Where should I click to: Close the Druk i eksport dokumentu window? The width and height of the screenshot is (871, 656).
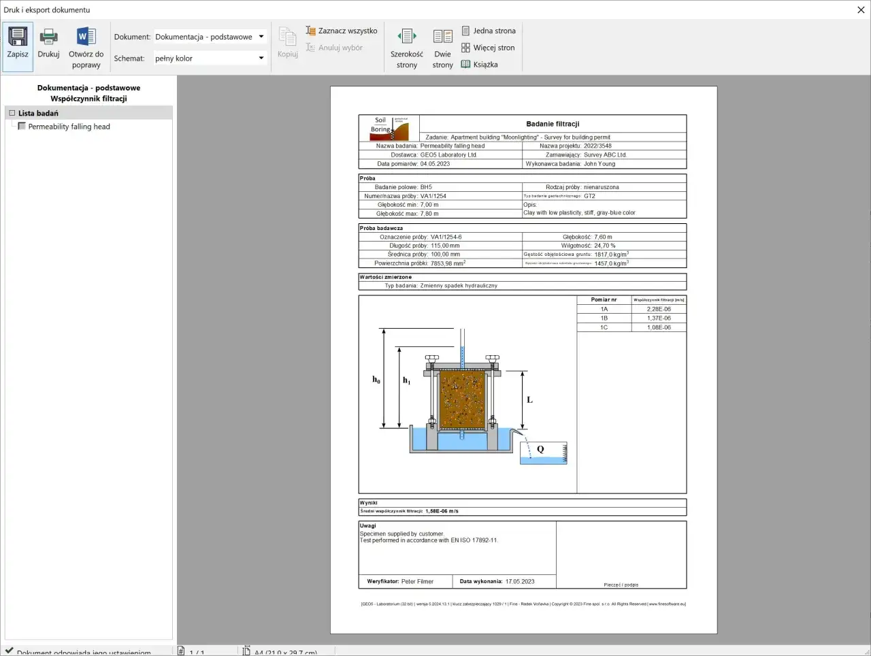click(861, 10)
